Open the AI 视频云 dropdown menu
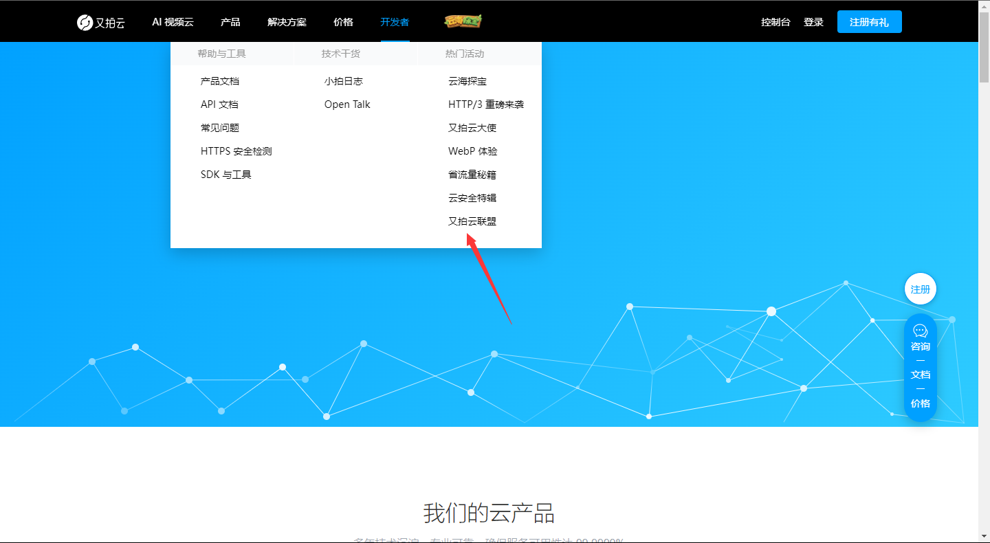This screenshot has height=543, width=990. [x=173, y=21]
